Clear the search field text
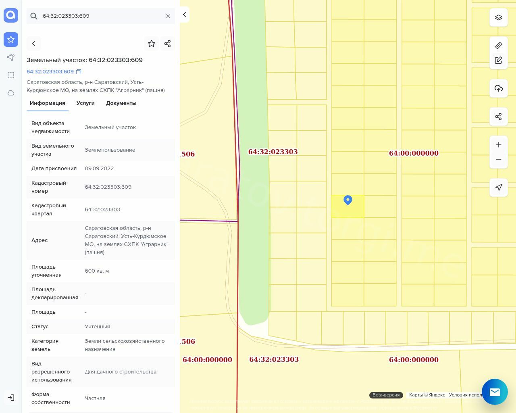Image resolution: width=516 pixels, height=413 pixels. (168, 16)
